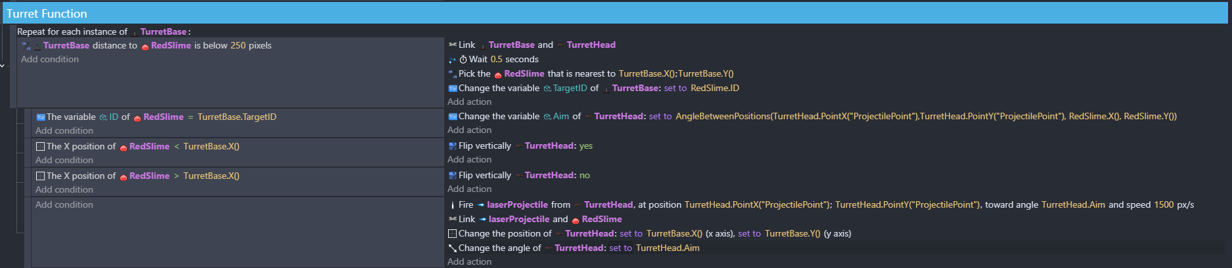This screenshot has height=268, width=1232.
Task: Click the yes value of the Flip vertically action
Action: (585, 146)
